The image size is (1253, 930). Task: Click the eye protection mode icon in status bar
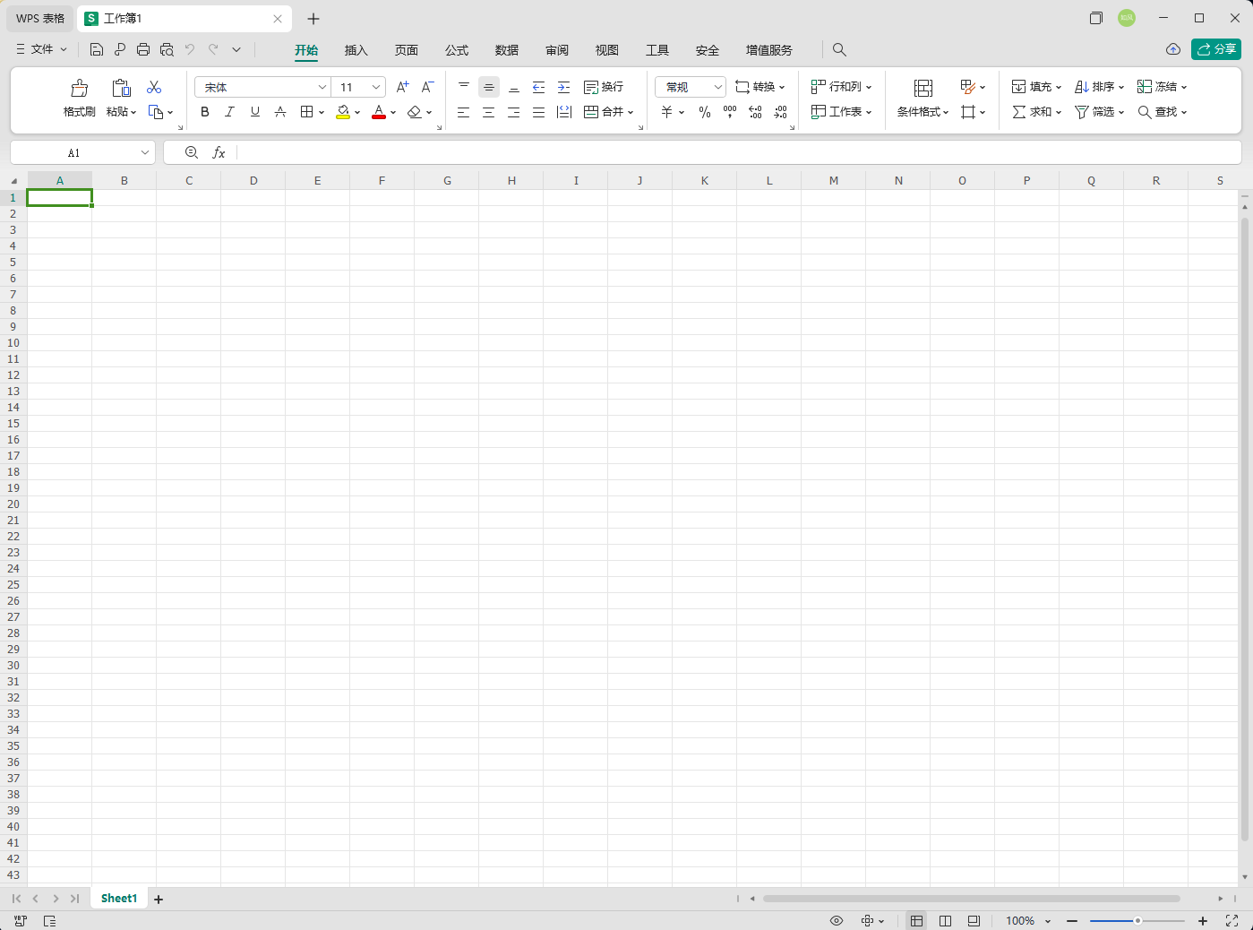tap(837, 921)
